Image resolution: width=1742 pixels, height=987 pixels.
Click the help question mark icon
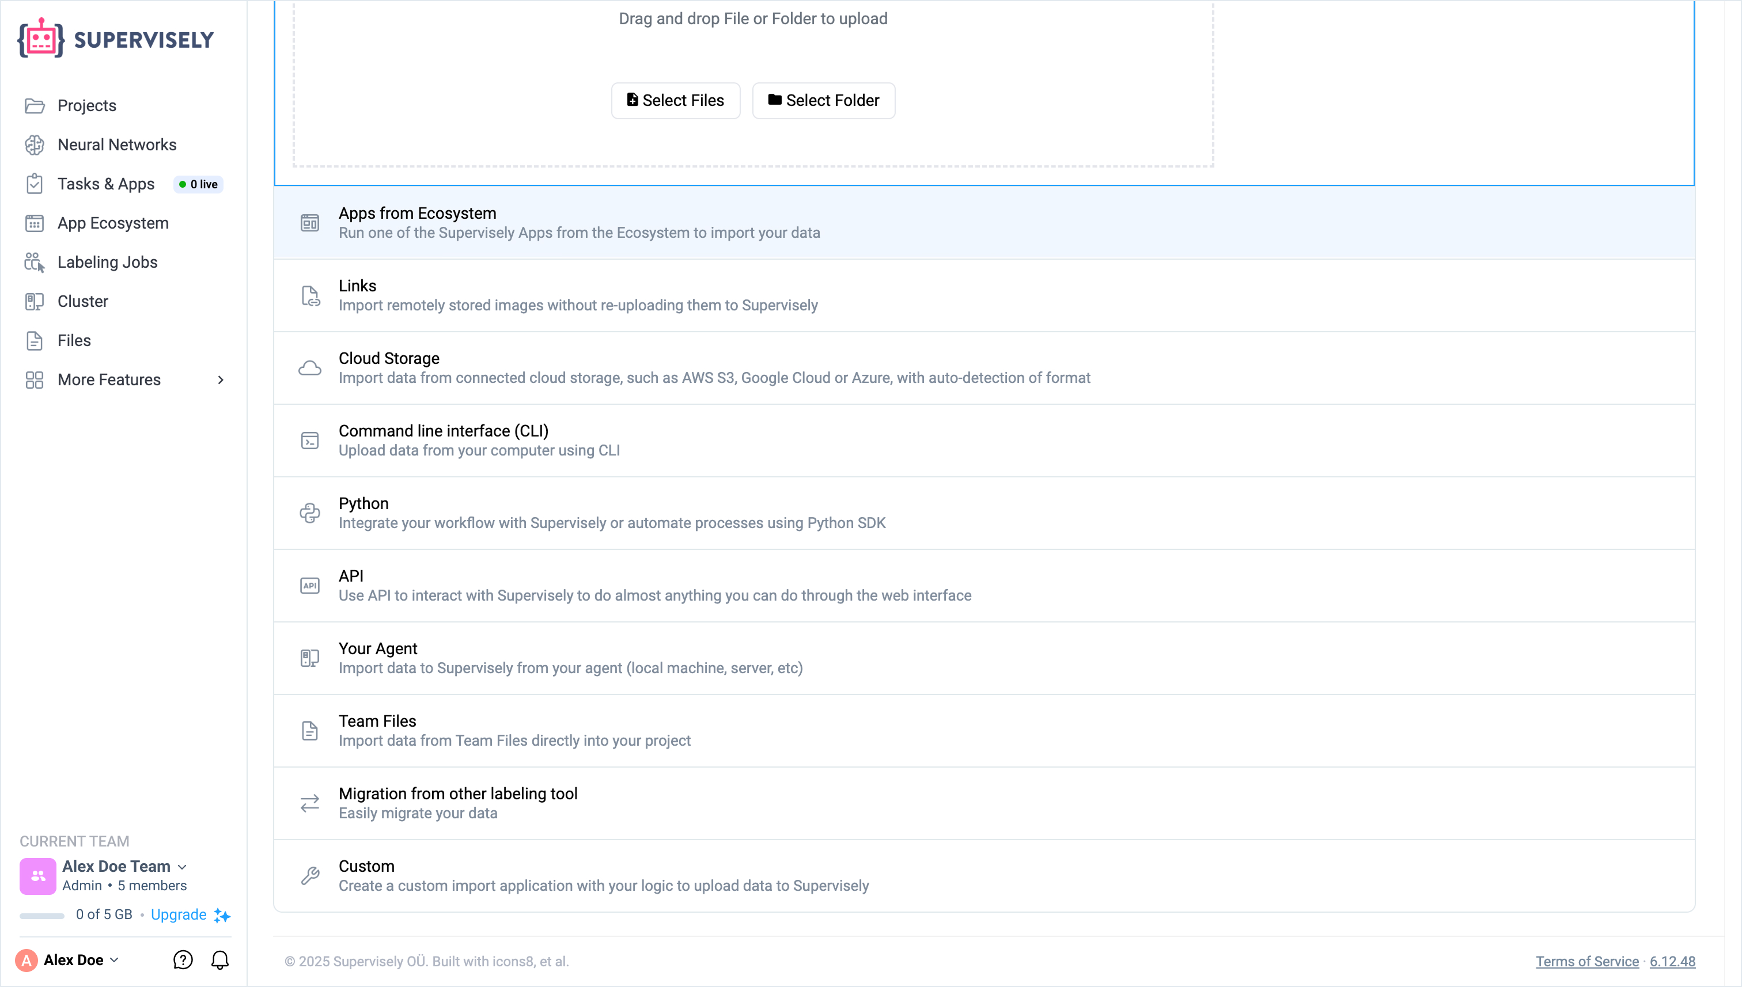pos(183,960)
